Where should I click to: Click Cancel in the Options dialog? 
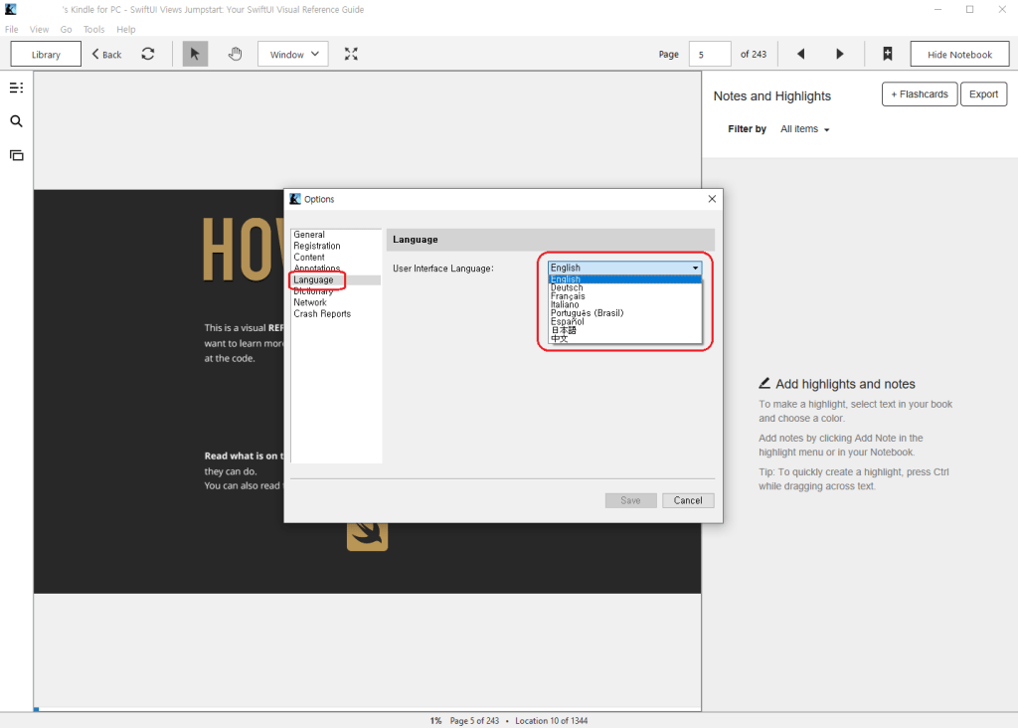click(688, 500)
